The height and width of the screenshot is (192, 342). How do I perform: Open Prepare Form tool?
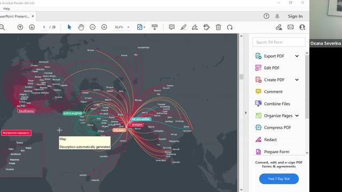(x=276, y=151)
